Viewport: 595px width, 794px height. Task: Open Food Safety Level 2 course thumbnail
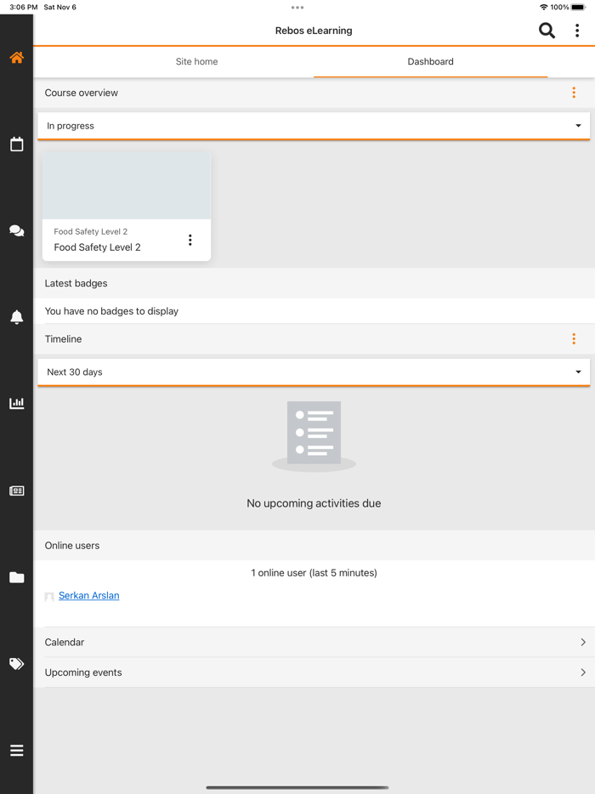(127, 185)
